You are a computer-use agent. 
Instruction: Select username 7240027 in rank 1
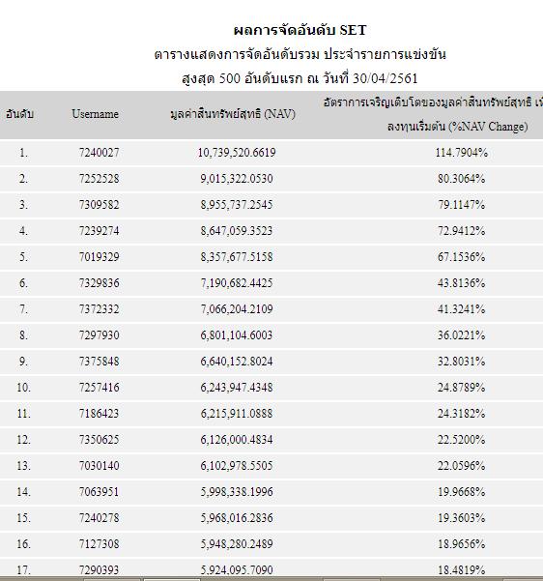click(99, 153)
